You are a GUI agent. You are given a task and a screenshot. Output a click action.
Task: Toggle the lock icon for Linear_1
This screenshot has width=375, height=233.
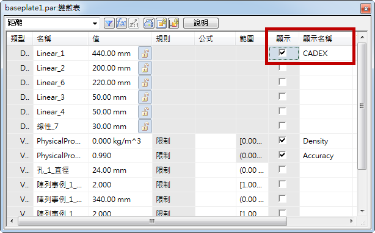pyautogui.click(x=145, y=53)
